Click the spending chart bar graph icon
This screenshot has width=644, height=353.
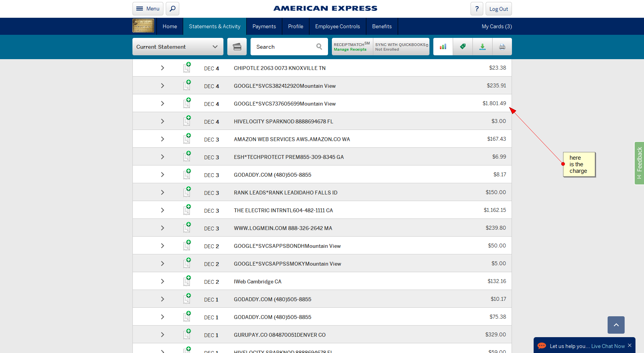point(443,47)
